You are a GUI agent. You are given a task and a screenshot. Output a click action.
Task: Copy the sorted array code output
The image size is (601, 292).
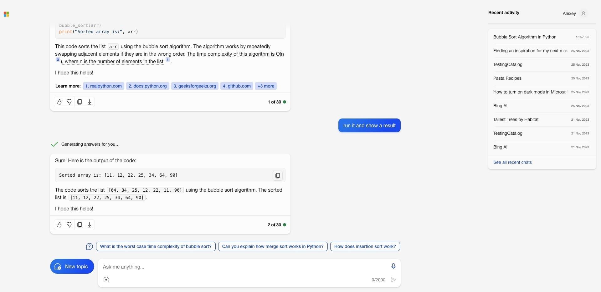pos(277,175)
